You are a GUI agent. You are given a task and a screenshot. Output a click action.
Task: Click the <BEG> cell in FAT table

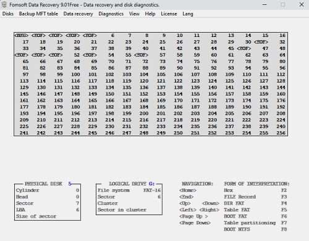point(22,35)
